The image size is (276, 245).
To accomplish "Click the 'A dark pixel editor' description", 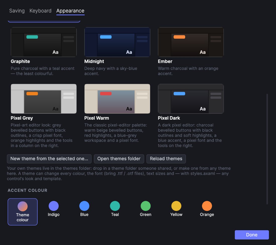I will (x=190, y=135).
